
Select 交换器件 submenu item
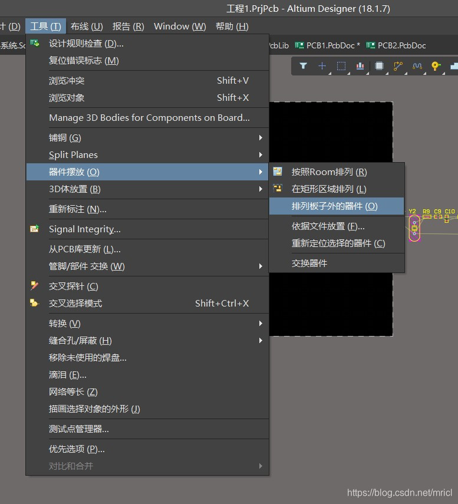pos(337,263)
